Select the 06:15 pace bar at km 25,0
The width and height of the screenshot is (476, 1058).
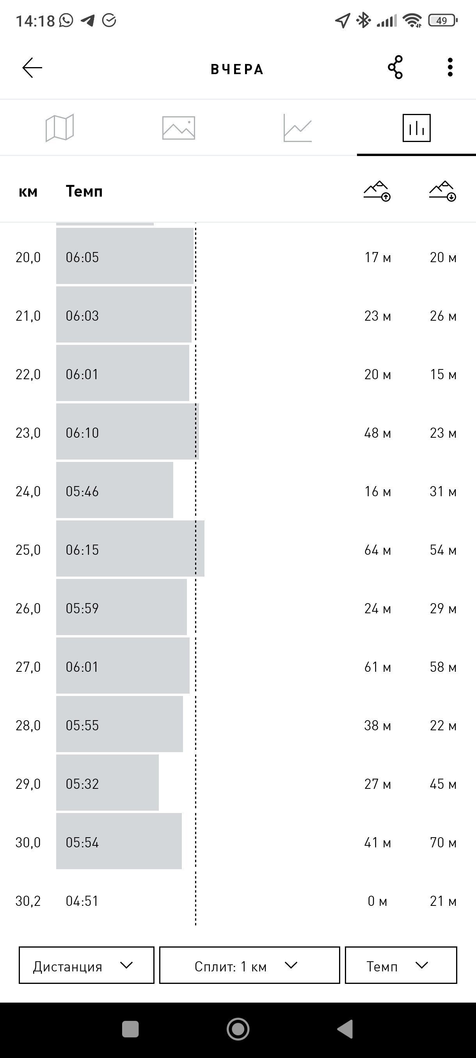(130, 549)
